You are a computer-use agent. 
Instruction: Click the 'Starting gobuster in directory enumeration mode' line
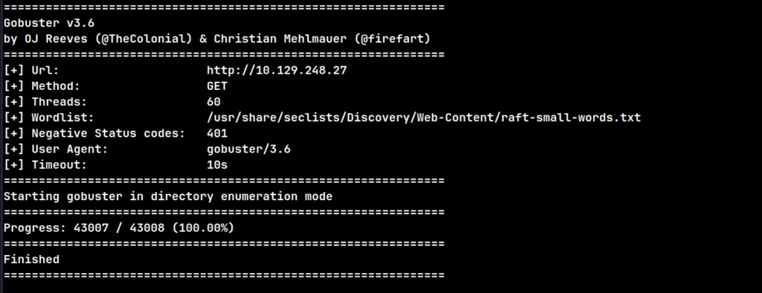[167, 196]
